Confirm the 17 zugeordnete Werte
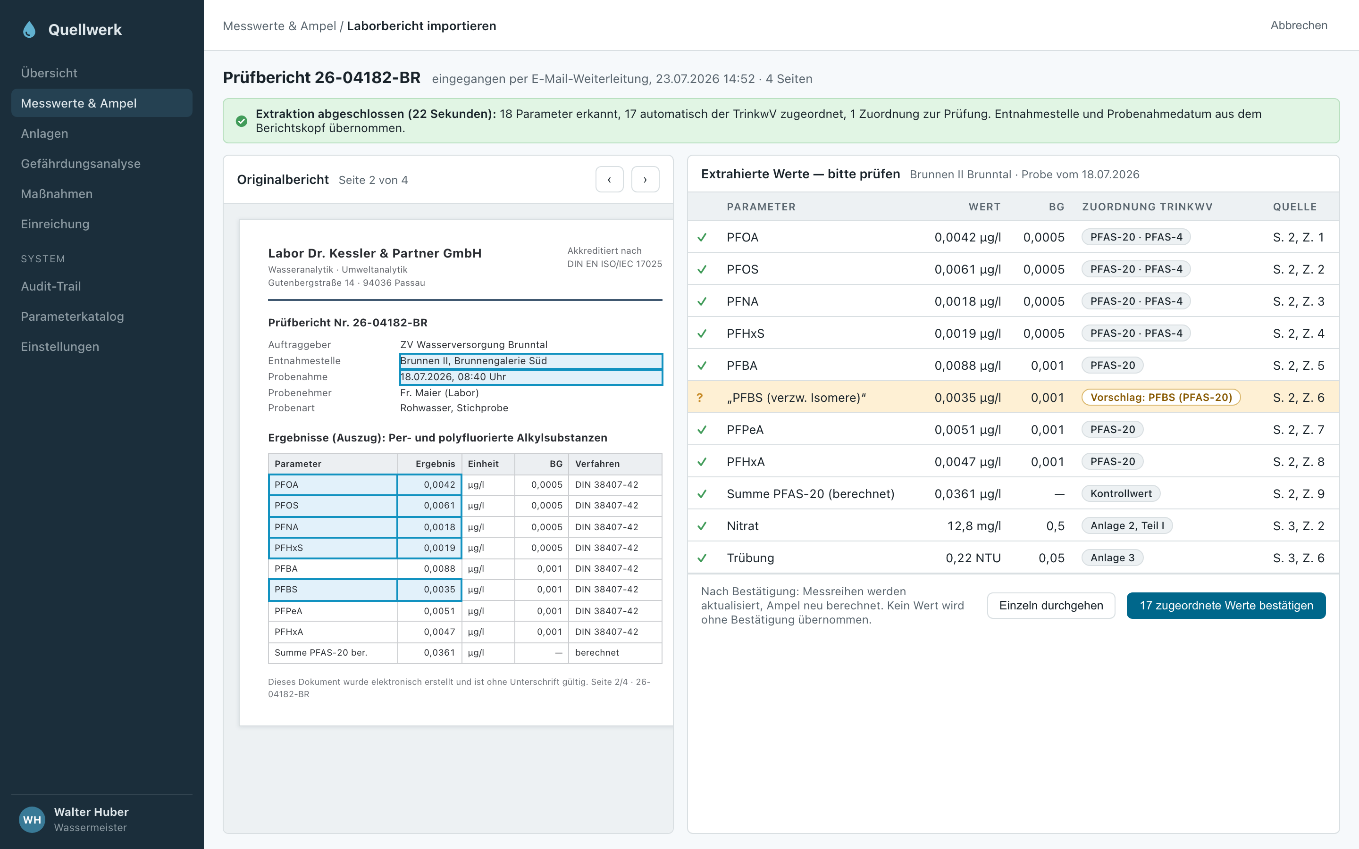The image size is (1359, 849). point(1226,605)
